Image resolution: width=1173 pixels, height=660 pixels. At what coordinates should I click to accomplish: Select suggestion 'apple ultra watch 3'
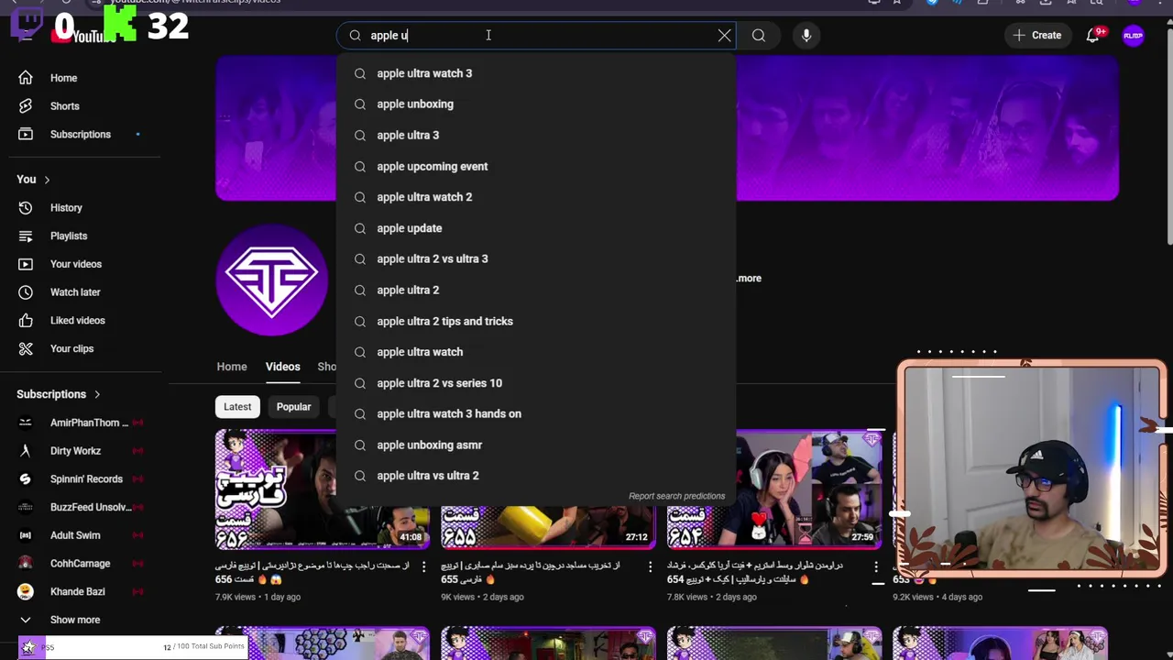(536, 73)
